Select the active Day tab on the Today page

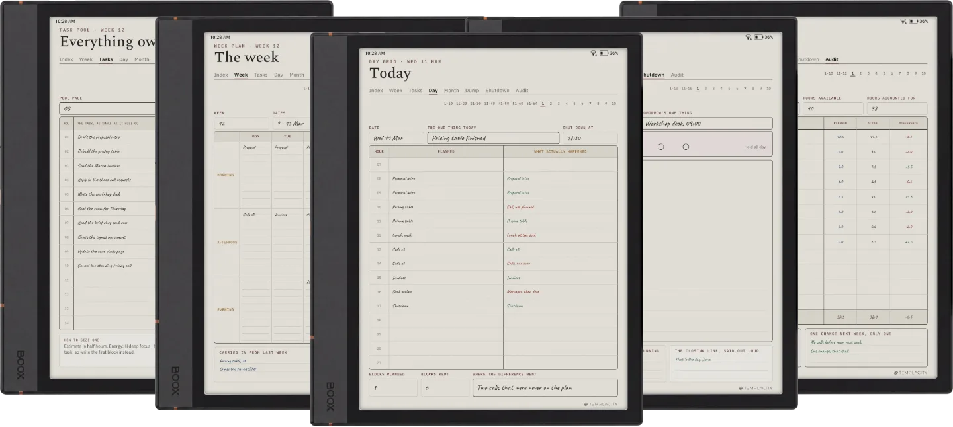(x=433, y=91)
